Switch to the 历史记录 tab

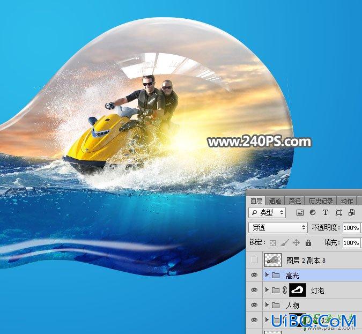[321, 201]
